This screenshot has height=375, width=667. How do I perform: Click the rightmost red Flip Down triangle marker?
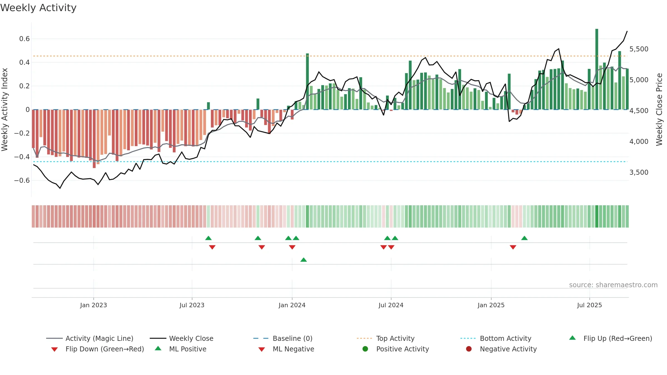513,247
